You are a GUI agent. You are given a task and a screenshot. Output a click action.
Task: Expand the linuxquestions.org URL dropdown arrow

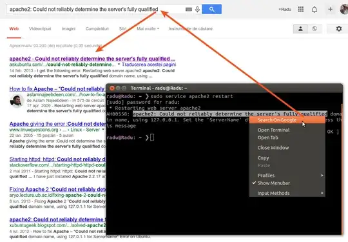coord(103,130)
